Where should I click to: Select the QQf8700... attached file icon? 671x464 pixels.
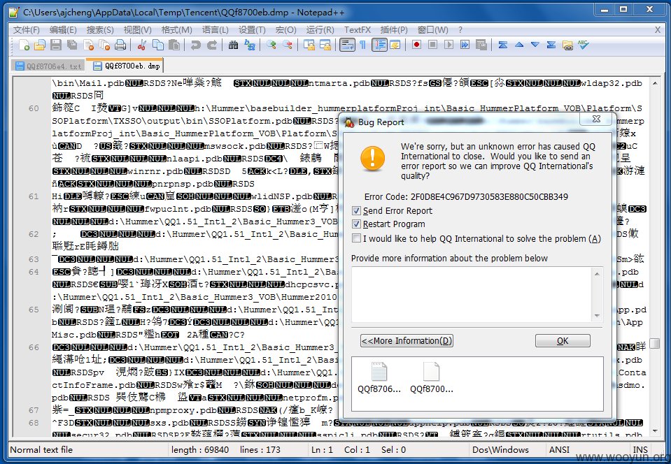[x=431, y=377]
